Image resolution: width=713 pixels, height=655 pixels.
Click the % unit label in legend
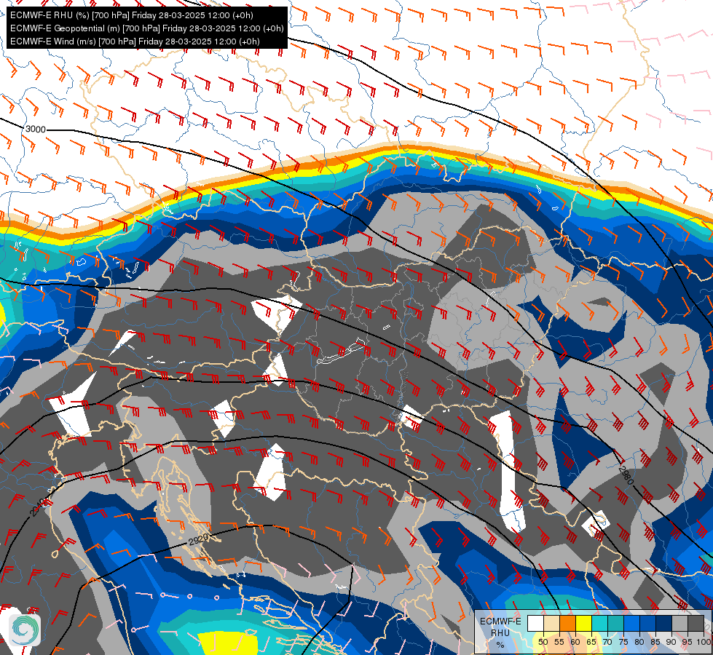point(500,645)
